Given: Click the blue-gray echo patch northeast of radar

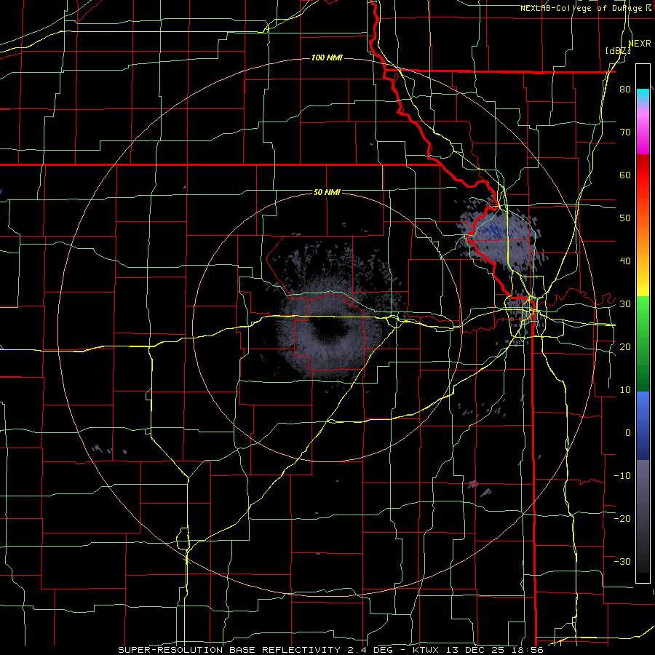Looking at the screenshot, I should pos(499,237).
